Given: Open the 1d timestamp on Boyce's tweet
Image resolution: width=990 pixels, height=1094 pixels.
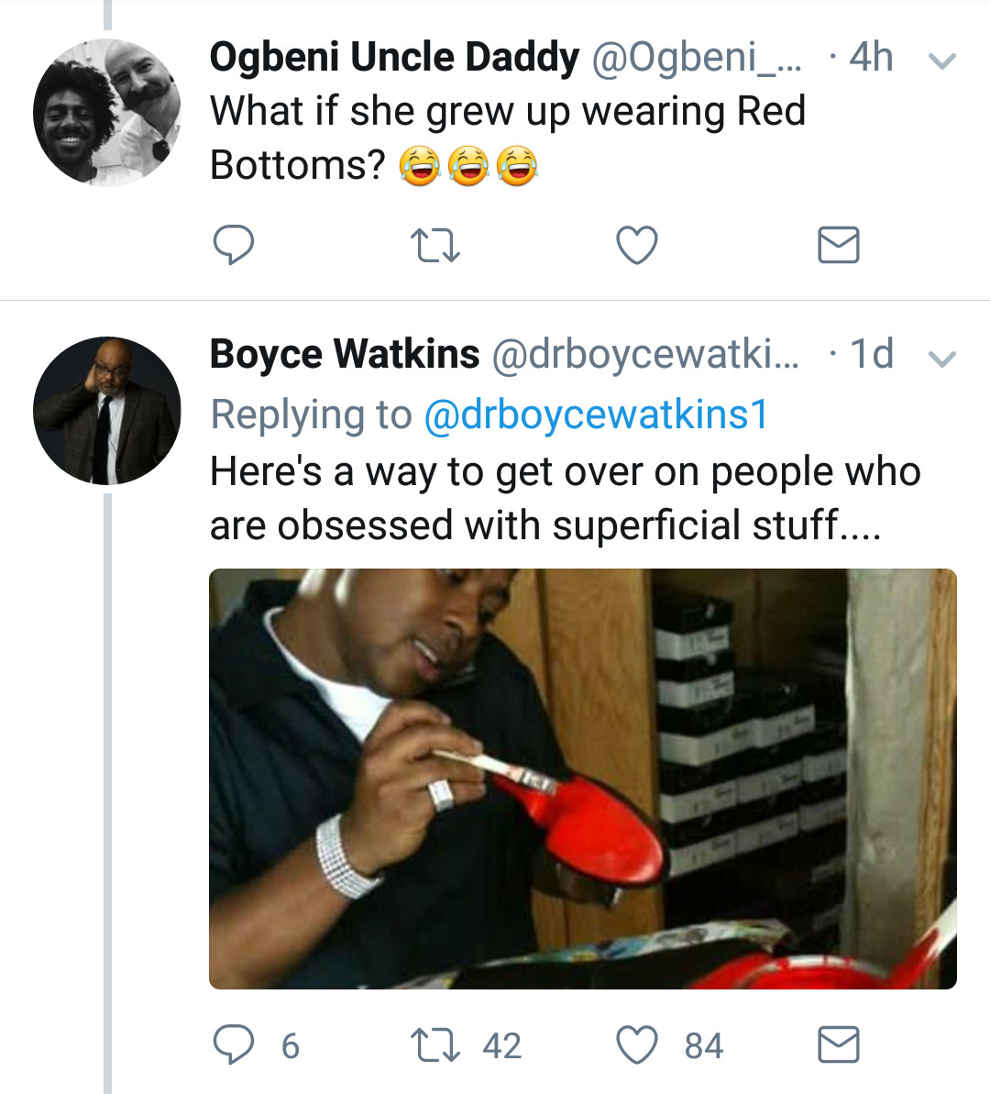Looking at the screenshot, I should click(871, 354).
